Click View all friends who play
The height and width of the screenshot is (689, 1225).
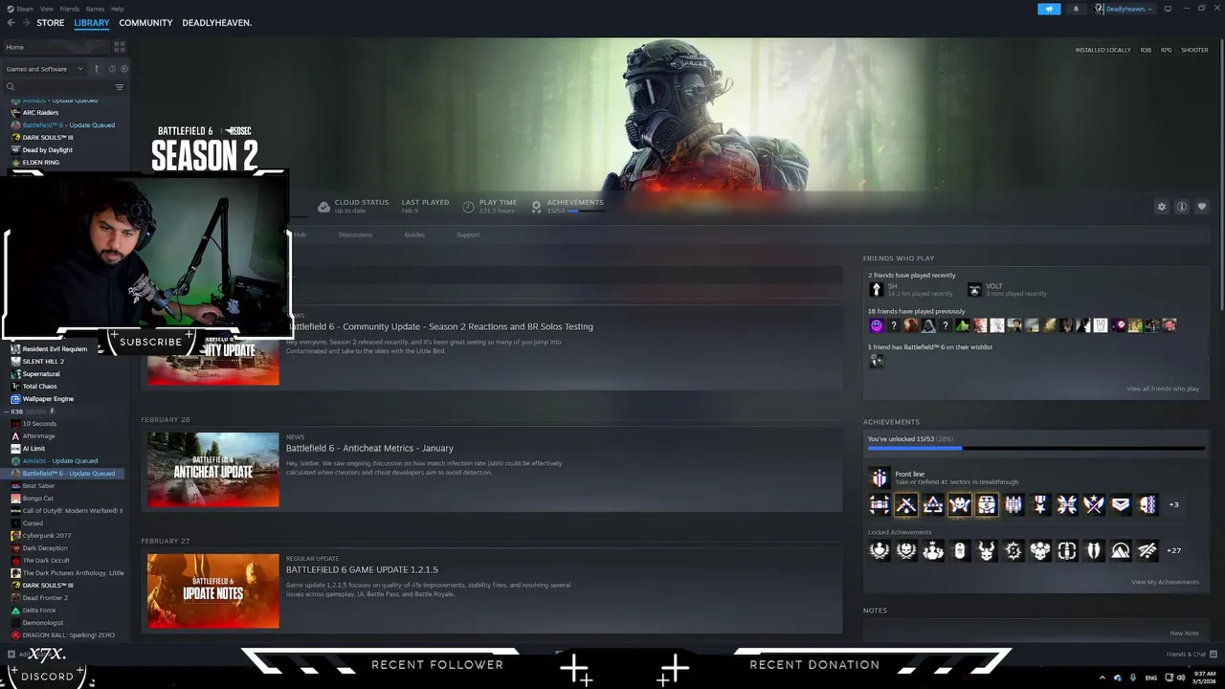pos(1163,389)
